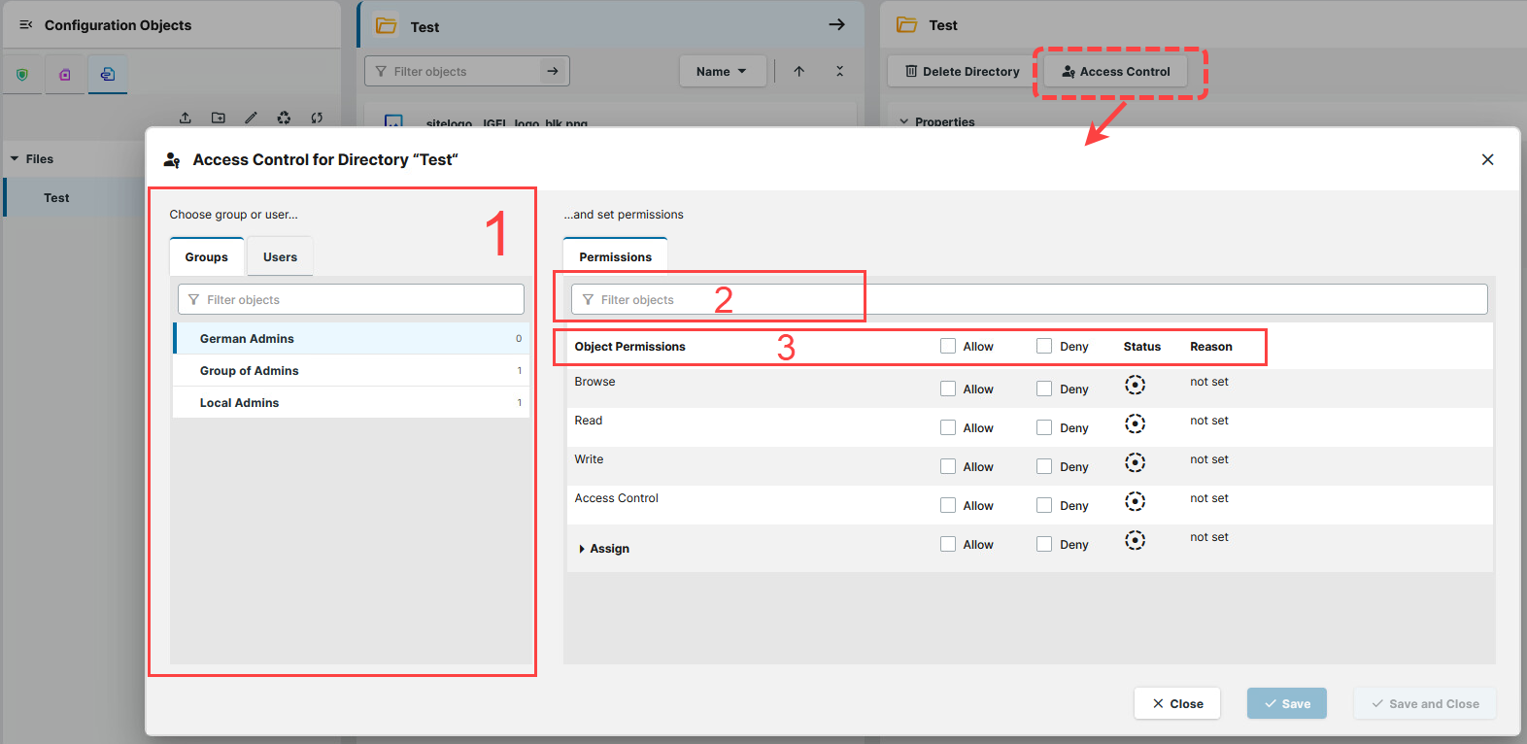Select the Group of Admins entry
1527x744 pixels.
(250, 371)
